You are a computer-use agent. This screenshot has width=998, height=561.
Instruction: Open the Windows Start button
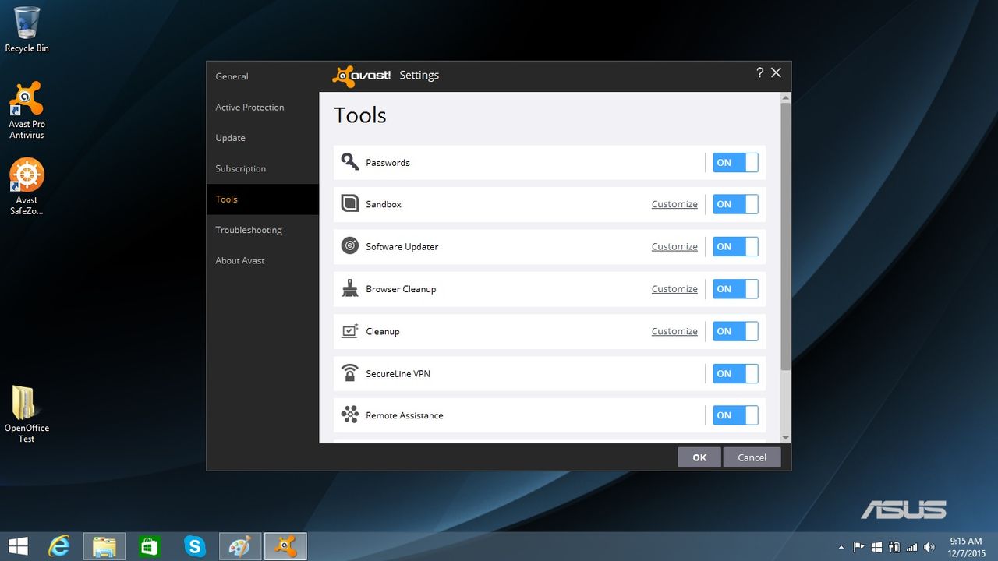(x=18, y=545)
